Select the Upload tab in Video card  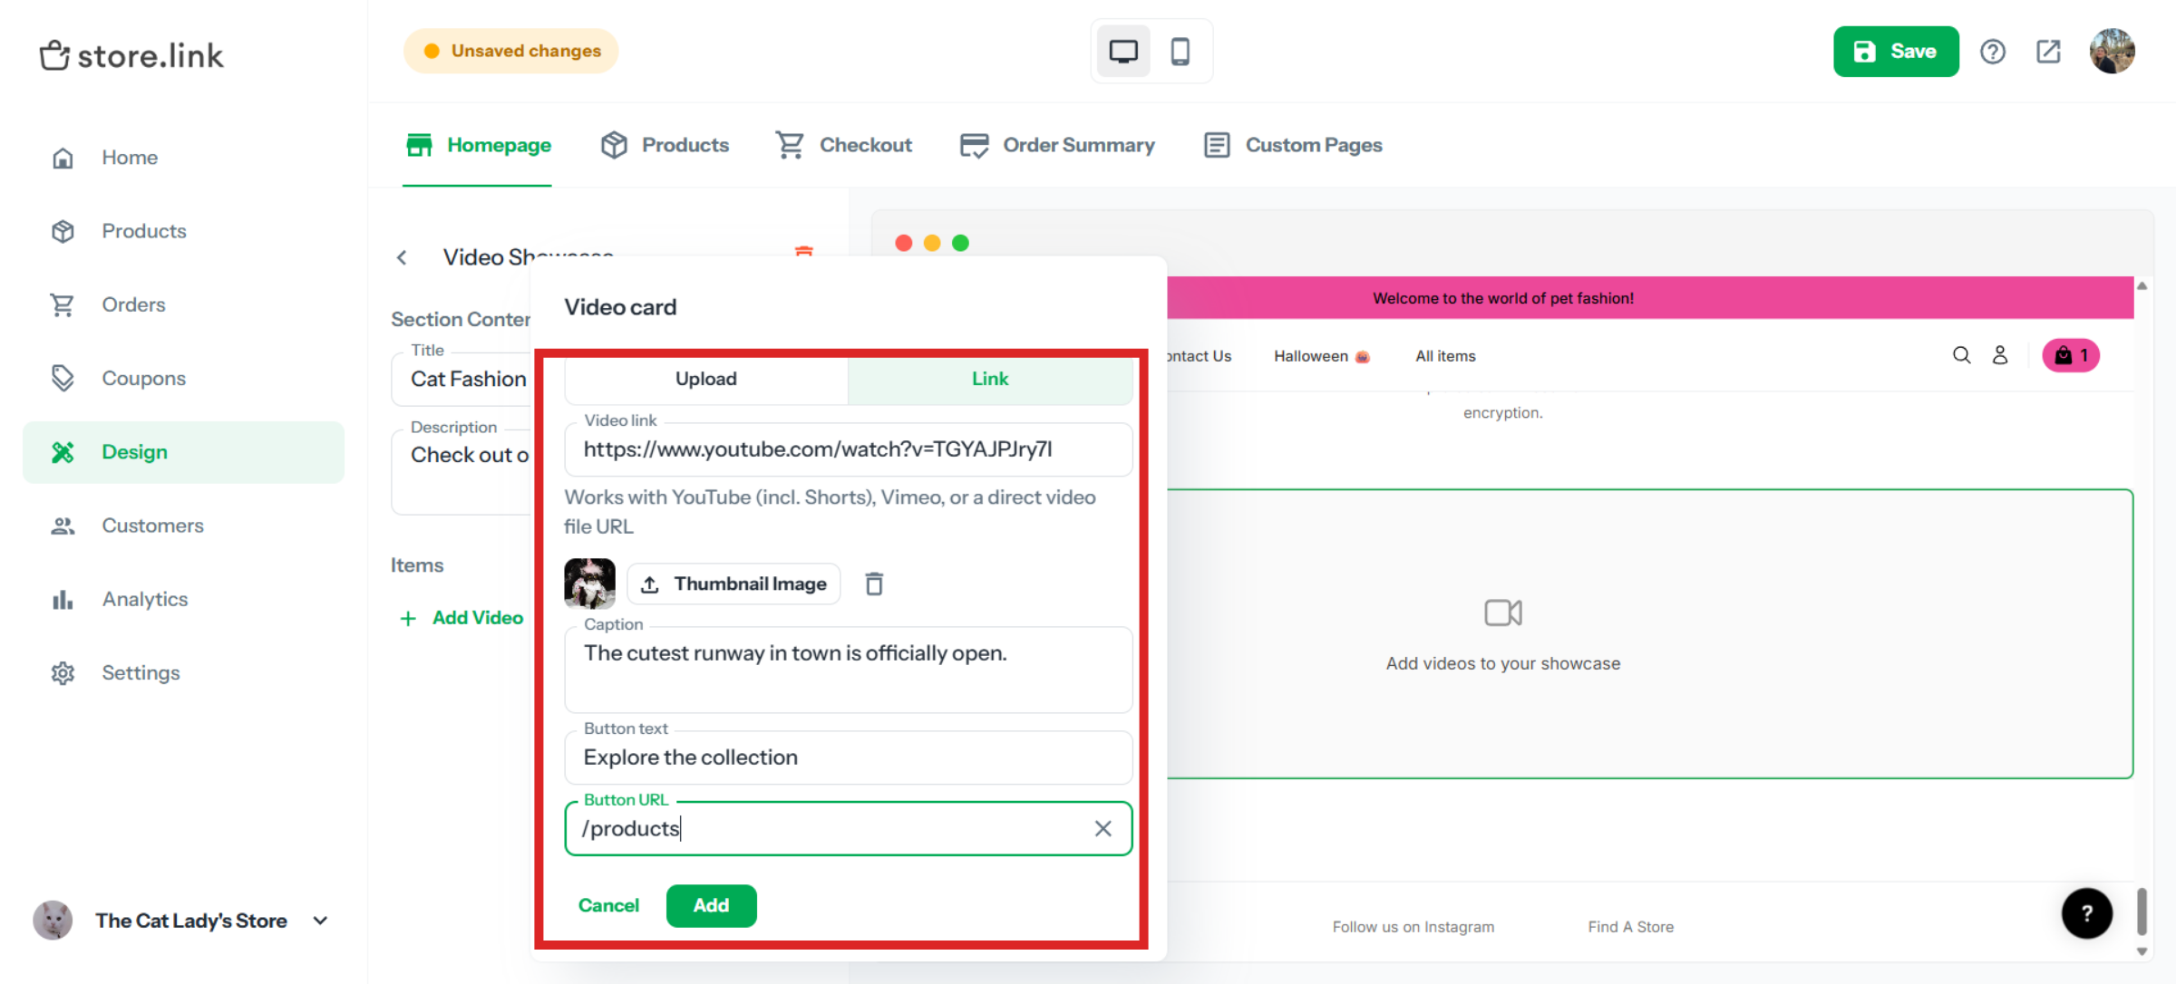pos(706,379)
